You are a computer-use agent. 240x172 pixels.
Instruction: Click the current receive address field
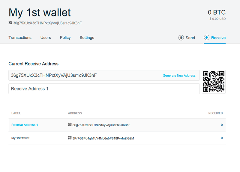(104, 75)
